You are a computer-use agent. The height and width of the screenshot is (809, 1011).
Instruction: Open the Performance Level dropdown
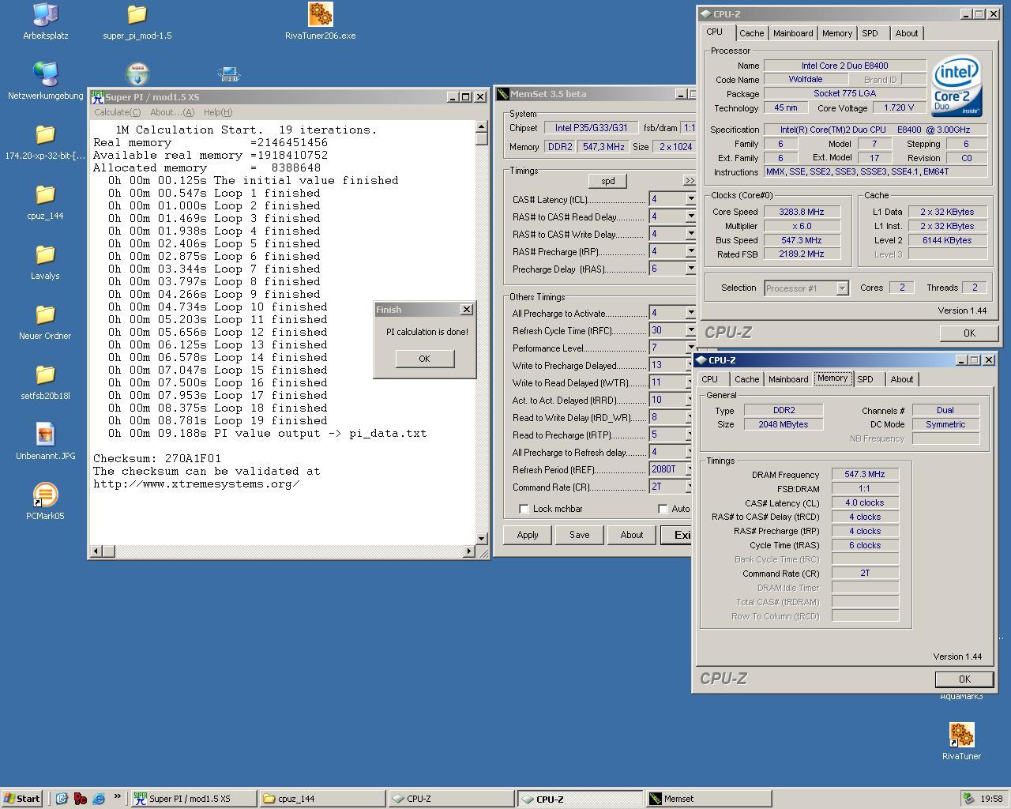(690, 348)
